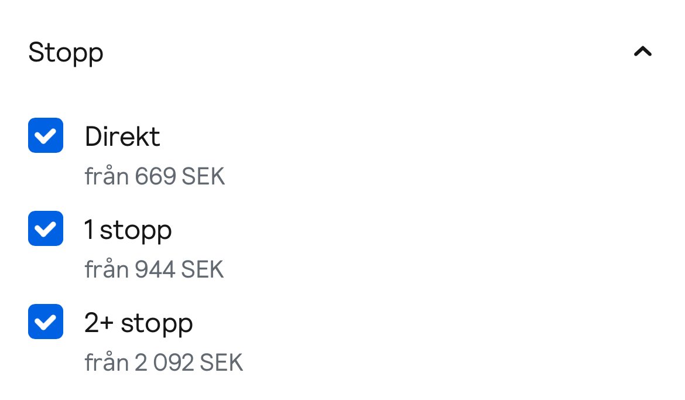Click the checkmark icon beside 1 stopp

point(46,229)
